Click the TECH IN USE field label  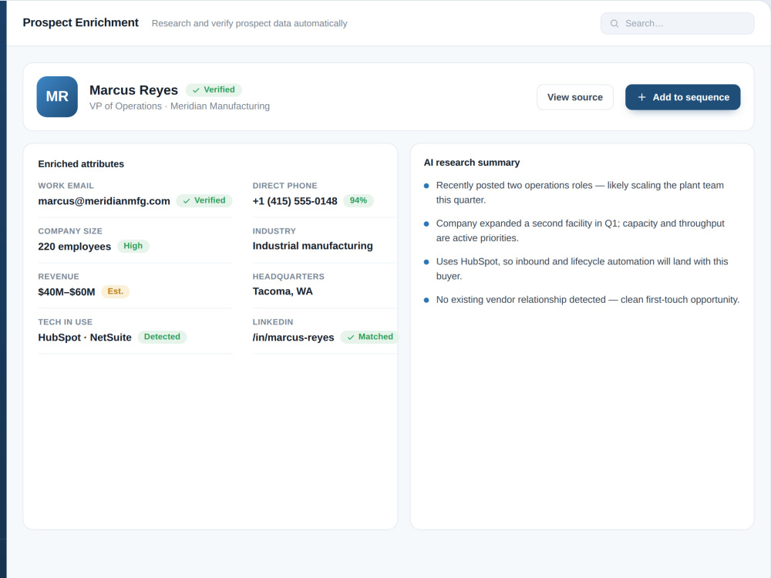(x=66, y=322)
